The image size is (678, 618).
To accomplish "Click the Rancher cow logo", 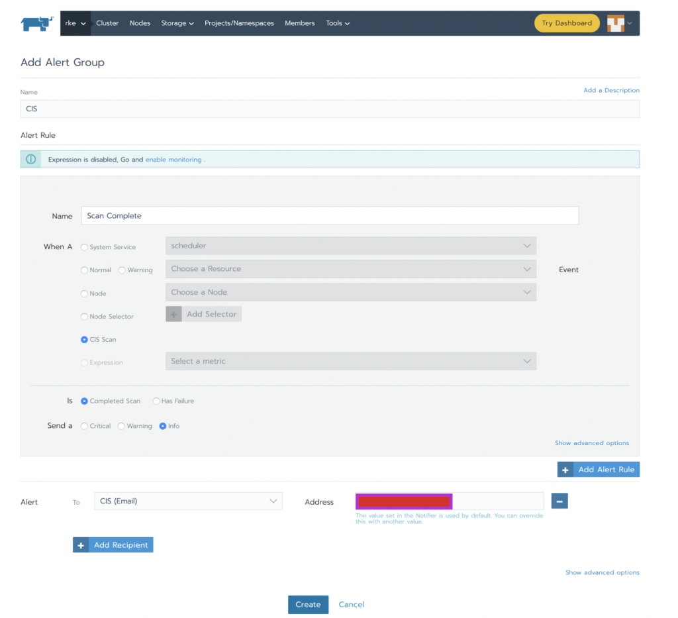I will 37,24.
